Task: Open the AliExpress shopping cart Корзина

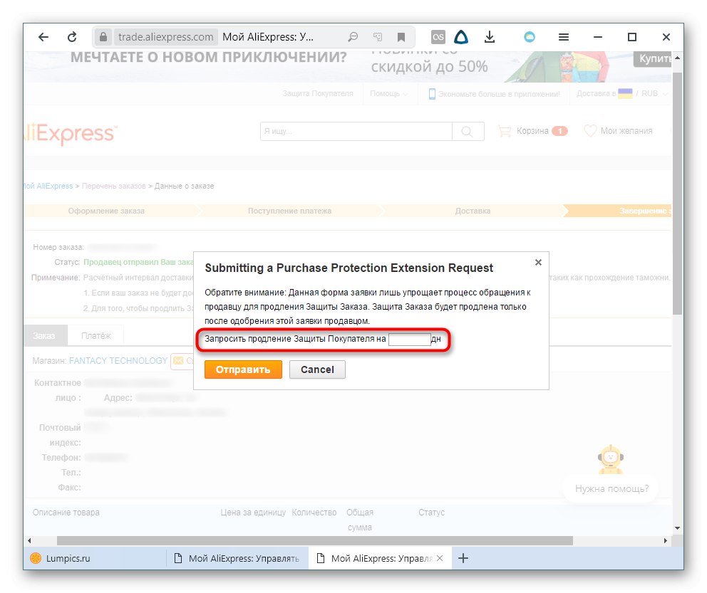Action: click(x=532, y=131)
